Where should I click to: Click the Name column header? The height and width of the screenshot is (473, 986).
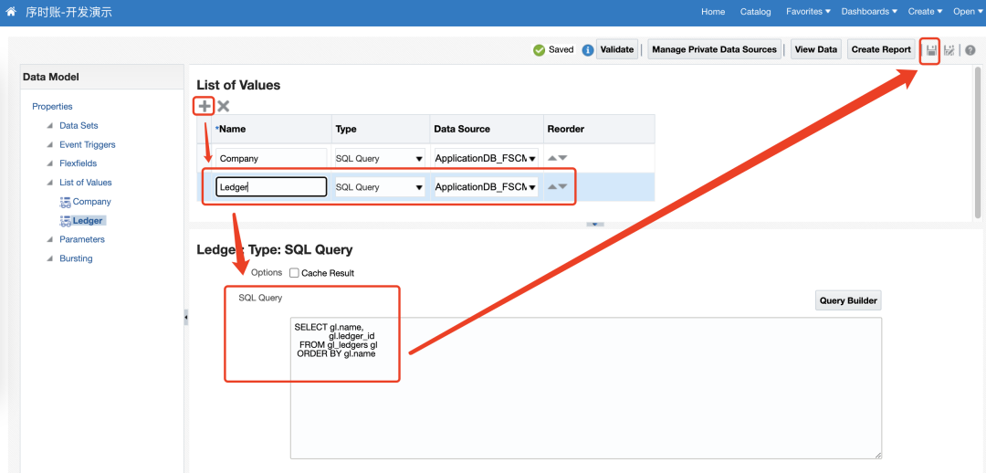[272, 129]
